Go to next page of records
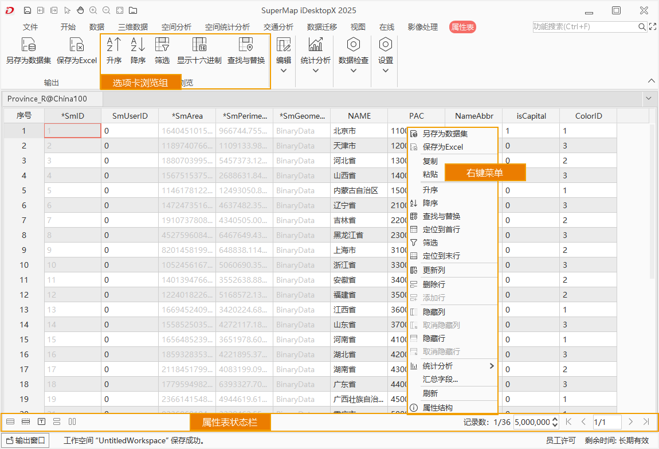 tap(630, 421)
